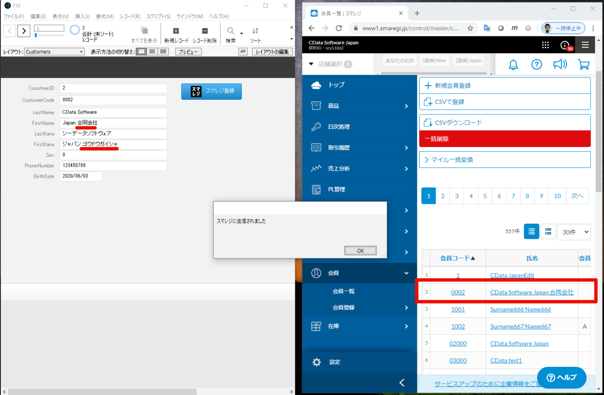Click 新規会員登録 button
This screenshot has height=395, width=604.
[505, 86]
